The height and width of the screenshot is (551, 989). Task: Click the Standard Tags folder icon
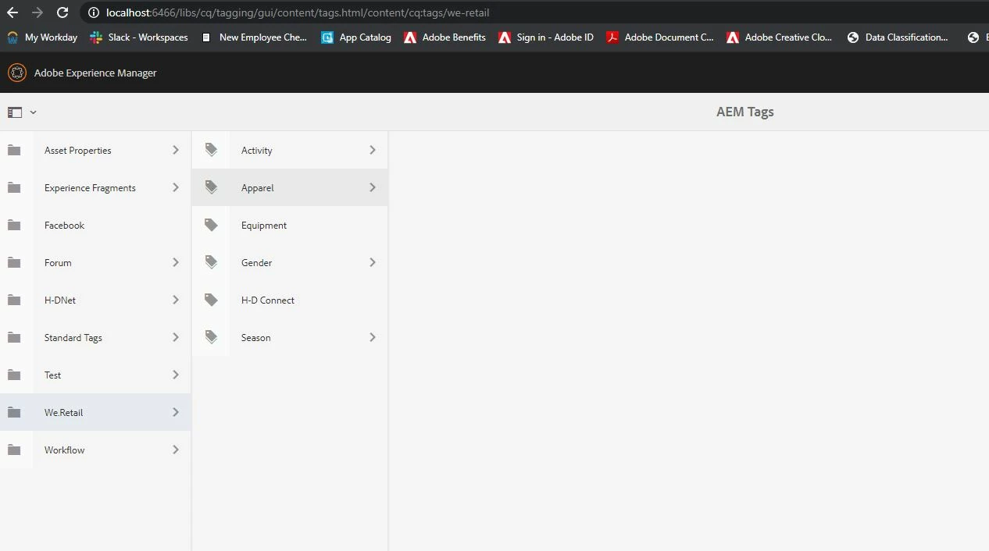14,337
